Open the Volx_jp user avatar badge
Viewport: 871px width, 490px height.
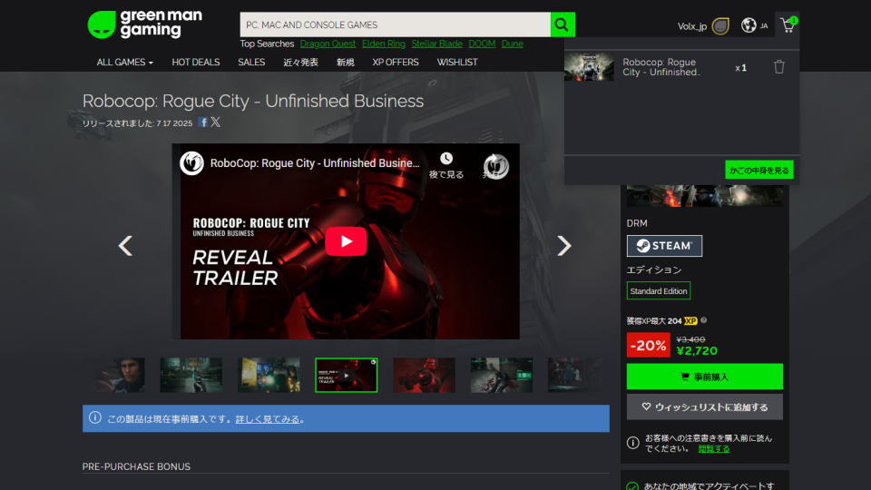pos(720,26)
